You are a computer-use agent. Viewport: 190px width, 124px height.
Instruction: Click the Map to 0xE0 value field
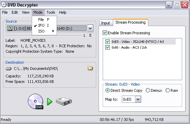pos(129,99)
